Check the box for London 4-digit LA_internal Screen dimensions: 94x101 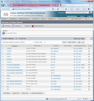[3, 48]
